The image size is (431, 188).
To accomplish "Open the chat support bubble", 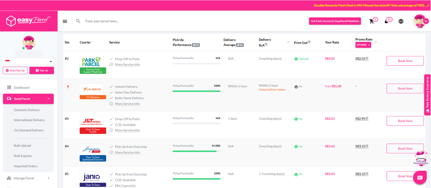I will coord(420,178).
